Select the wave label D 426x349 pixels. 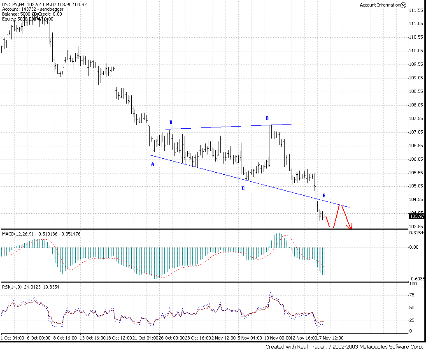pyautogui.click(x=267, y=118)
